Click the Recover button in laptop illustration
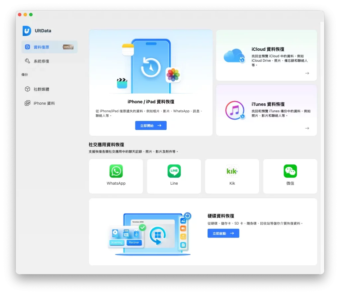Viewport: 340px width, 295px height. click(134, 243)
